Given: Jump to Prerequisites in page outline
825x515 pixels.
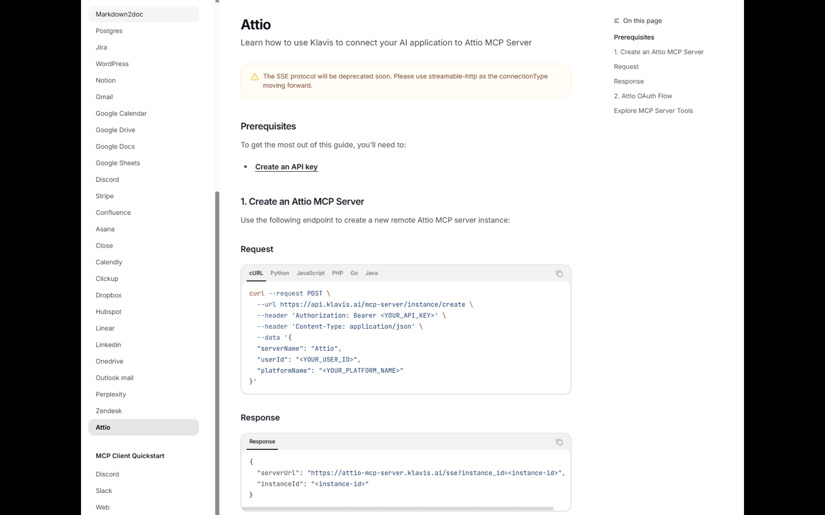Looking at the screenshot, I should tap(634, 37).
